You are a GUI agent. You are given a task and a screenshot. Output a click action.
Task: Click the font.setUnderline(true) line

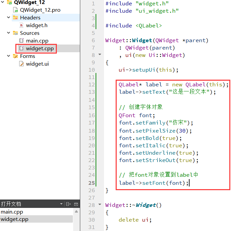(158, 153)
